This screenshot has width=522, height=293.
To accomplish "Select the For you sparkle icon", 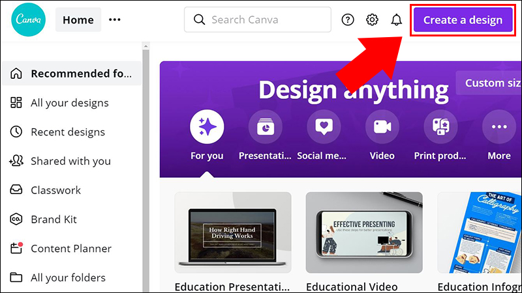I will coord(207,126).
